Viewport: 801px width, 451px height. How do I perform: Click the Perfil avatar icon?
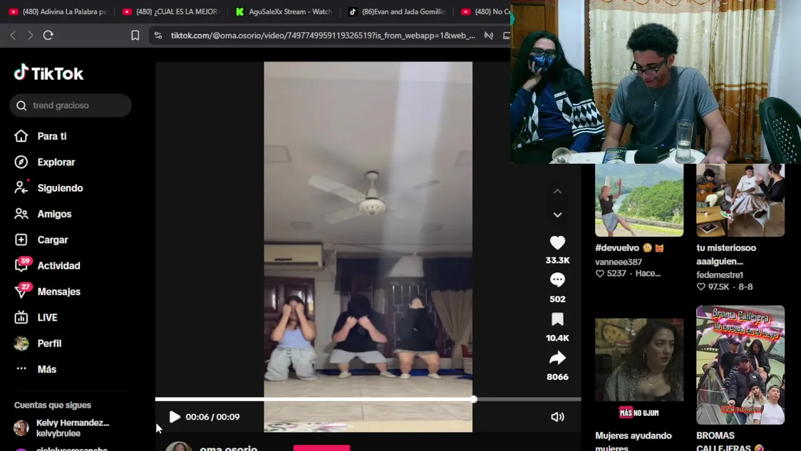click(x=21, y=343)
